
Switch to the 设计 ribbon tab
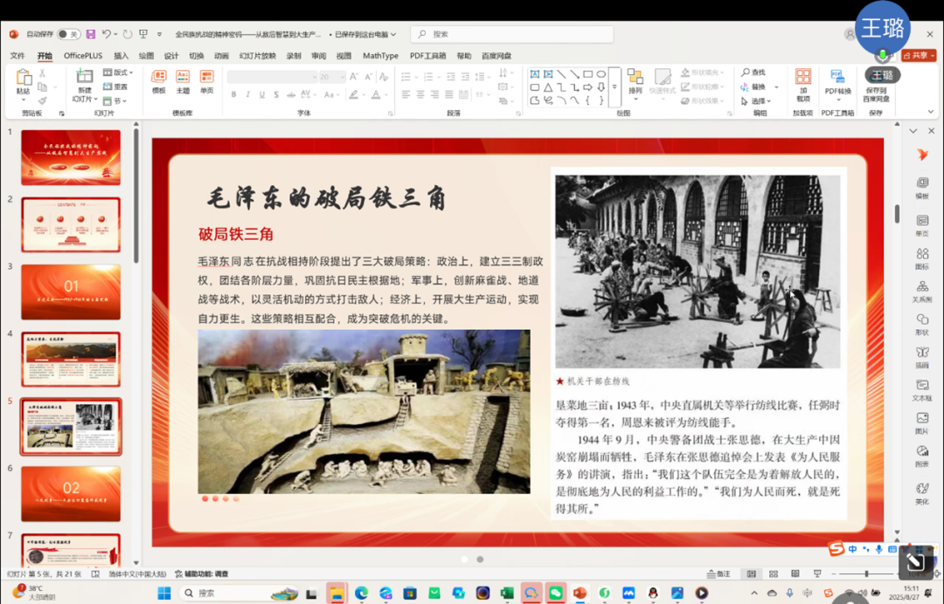171,56
